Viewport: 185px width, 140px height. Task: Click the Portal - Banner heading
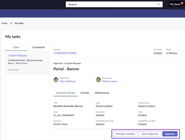66,69
